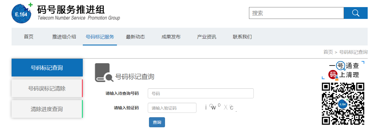
Task: Open the 清除进度查询 sidebar tab
Action: (x=47, y=109)
